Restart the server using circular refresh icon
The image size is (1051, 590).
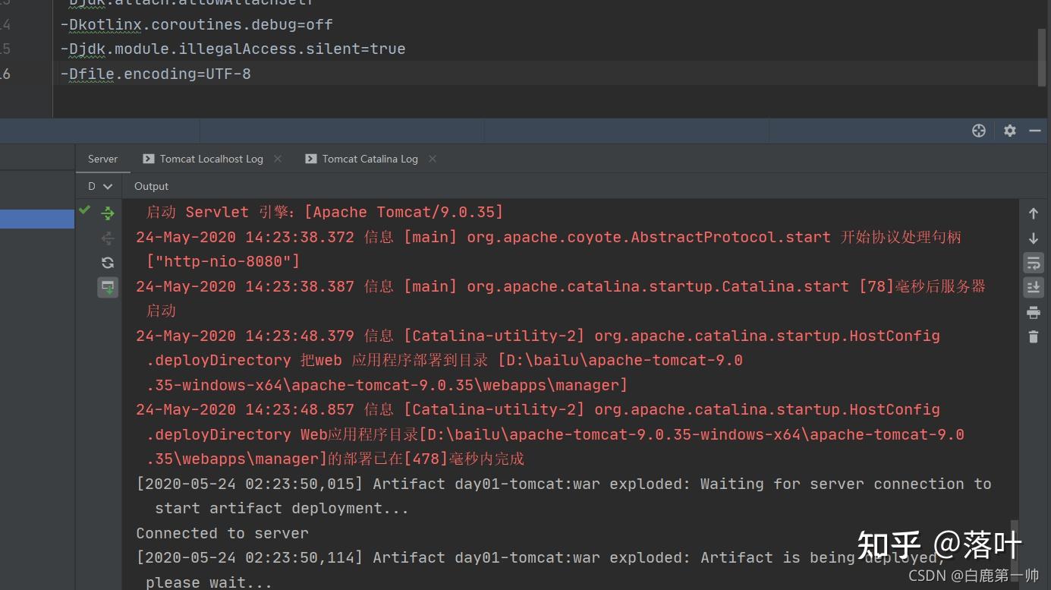click(x=107, y=262)
